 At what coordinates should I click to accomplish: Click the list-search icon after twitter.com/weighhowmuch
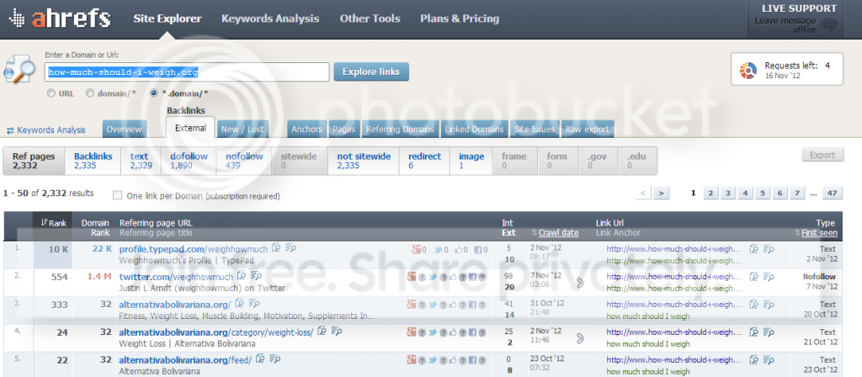[256, 276]
